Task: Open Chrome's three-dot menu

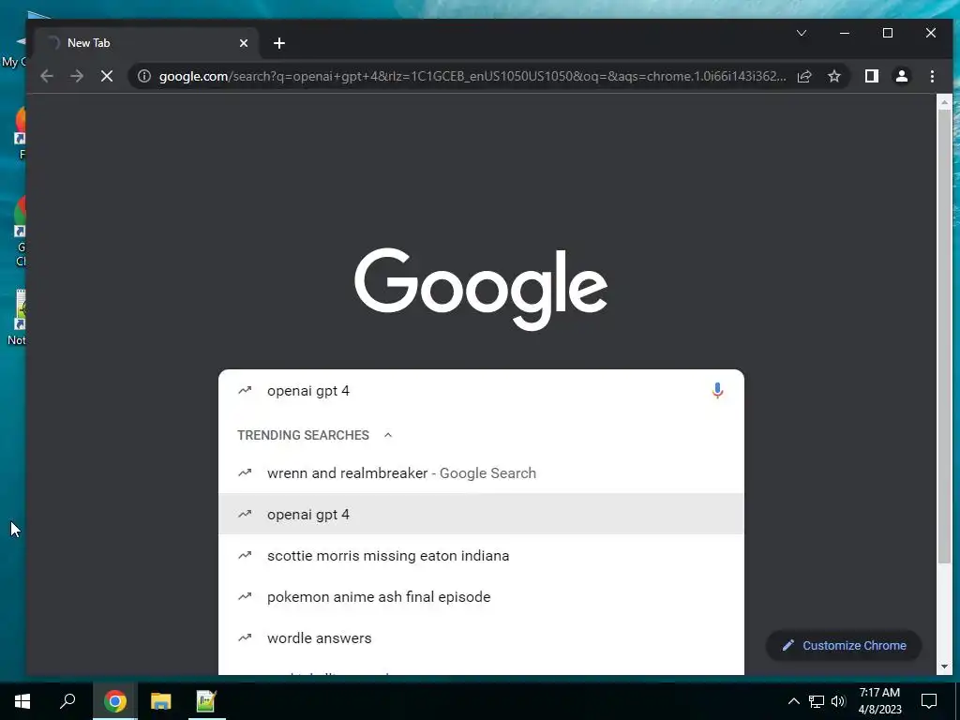Action: click(932, 76)
